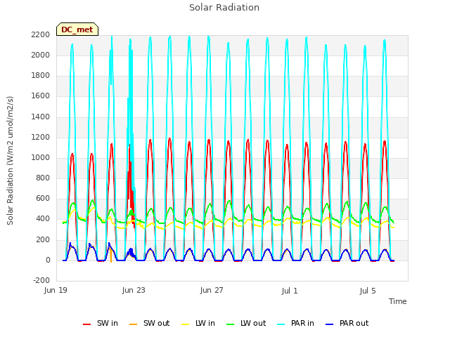The height and width of the screenshot is (337, 450).
Task: Click the Jun 19 x-axis label
Action: click(x=56, y=290)
